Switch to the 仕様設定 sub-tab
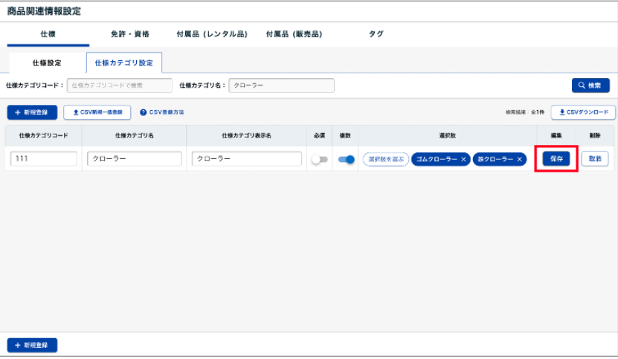 [x=47, y=63]
